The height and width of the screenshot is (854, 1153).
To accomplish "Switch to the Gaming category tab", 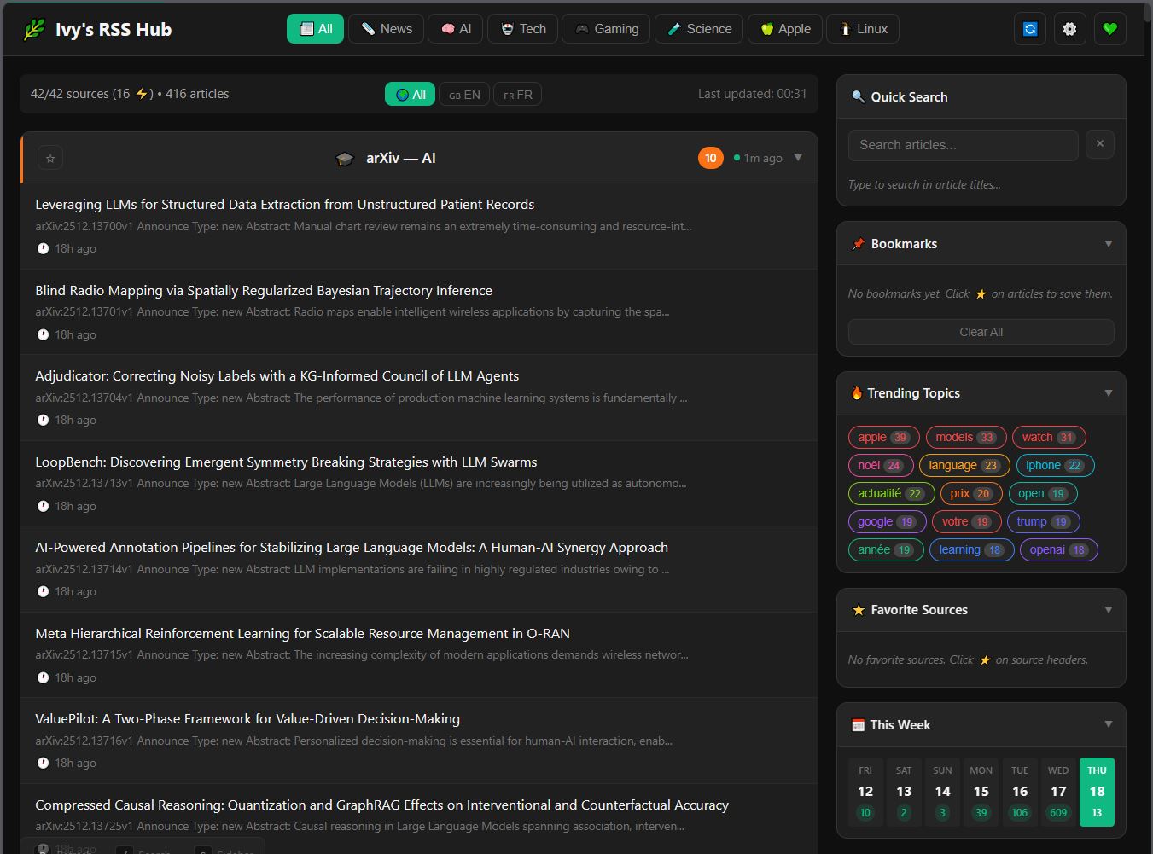I will click(x=607, y=29).
